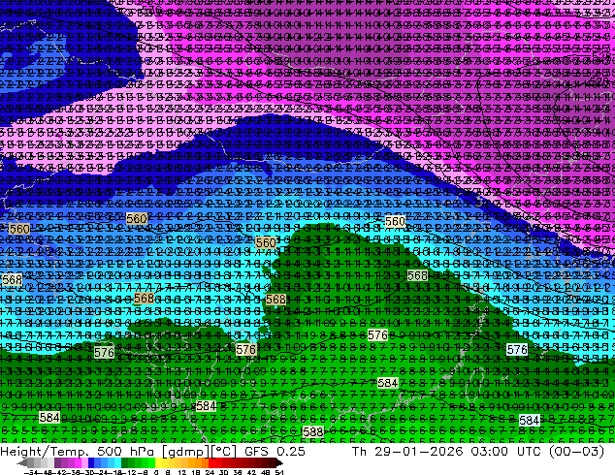Screen dimensions: 615x475
Task: Click the '03:00 UTC' time text
Action: (x=506, y=452)
